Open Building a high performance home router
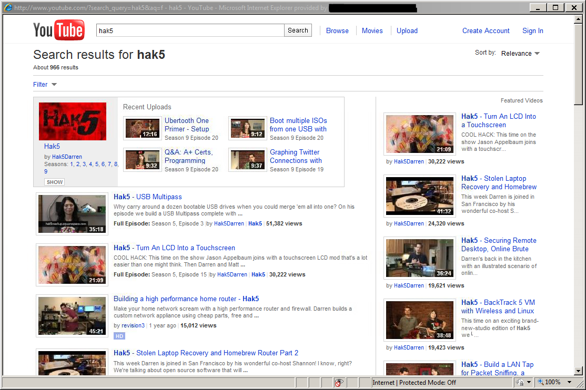Image resolution: width=586 pixels, height=390 pixels. point(186,299)
